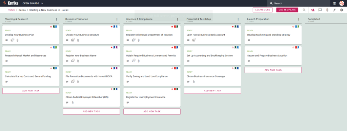347x131 pixels.
Task: Open chat icon on Register Your Business Name card
Action: [x=67, y=61]
